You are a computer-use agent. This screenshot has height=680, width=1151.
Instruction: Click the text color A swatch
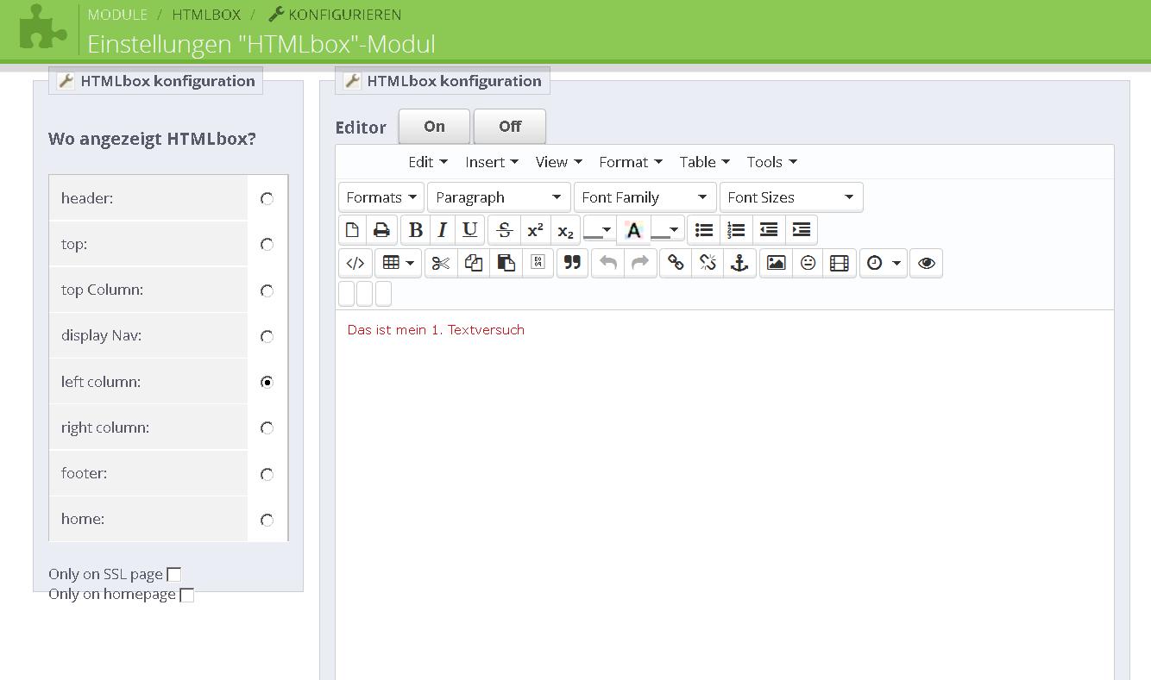point(633,230)
